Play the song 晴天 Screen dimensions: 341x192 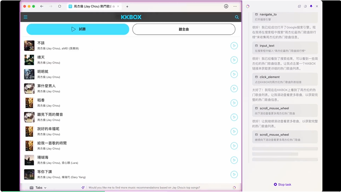point(234,60)
